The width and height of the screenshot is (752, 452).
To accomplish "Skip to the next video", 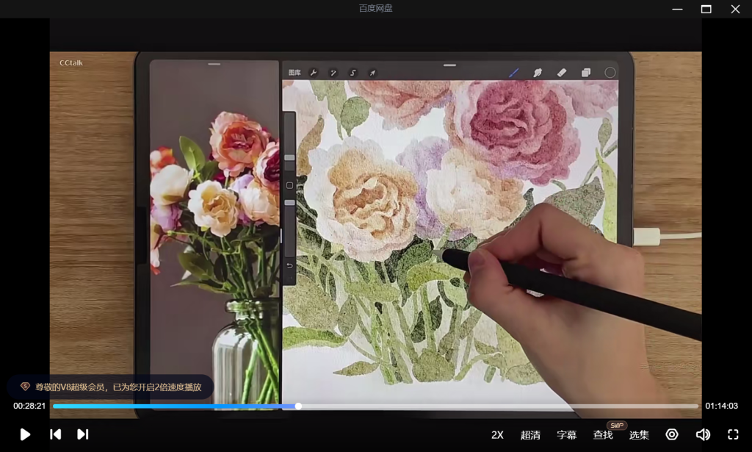I will pyautogui.click(x=83, y=434).
